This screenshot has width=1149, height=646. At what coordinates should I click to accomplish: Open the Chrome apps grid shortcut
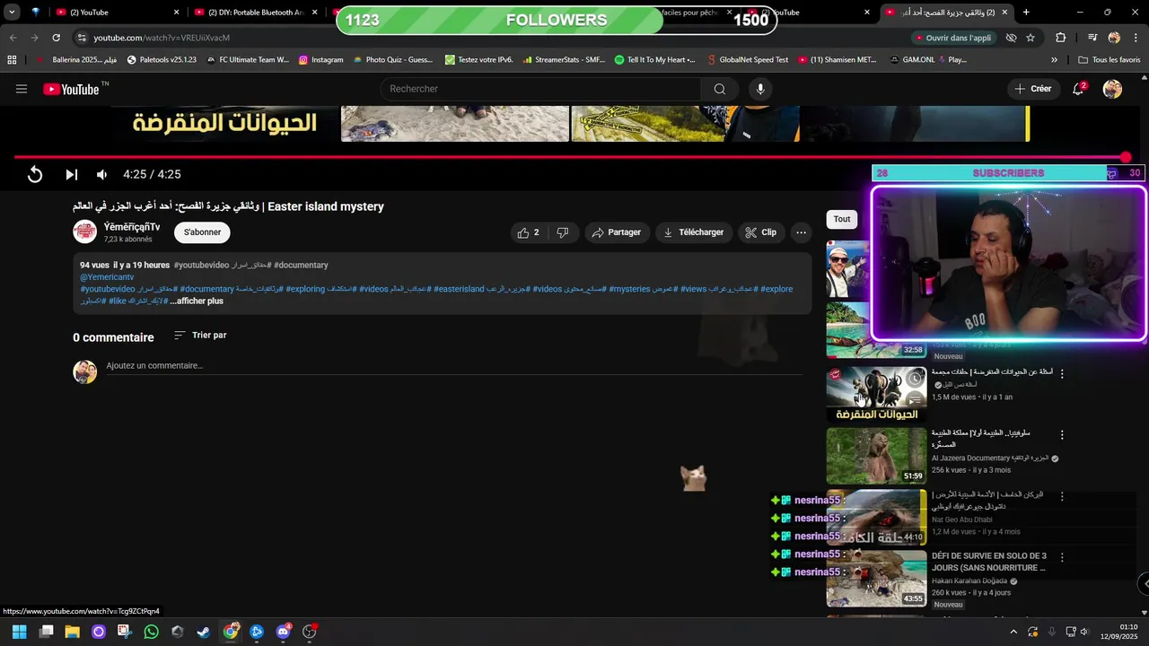tap(12, 60)
